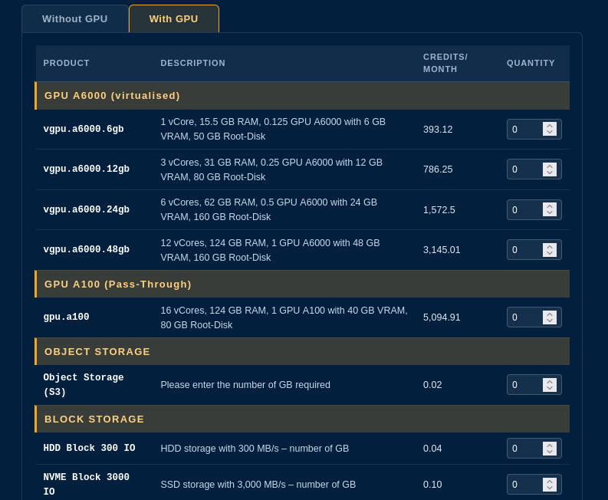Click the description of vgpu.a6000.12gb
The image size is (608, 500).
click(x=271, y=169)
